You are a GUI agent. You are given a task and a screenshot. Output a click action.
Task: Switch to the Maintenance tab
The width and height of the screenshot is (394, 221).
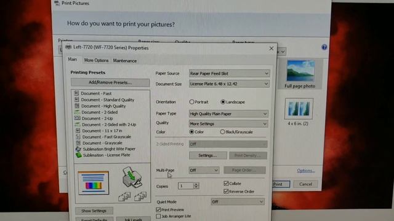(125, 61)
